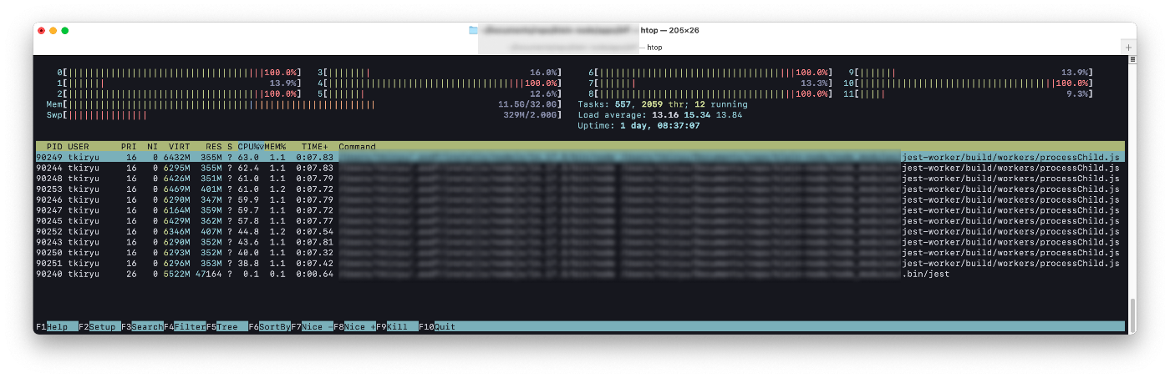Click the Swp usage meter bar
1170x378 pixels.
304,115
